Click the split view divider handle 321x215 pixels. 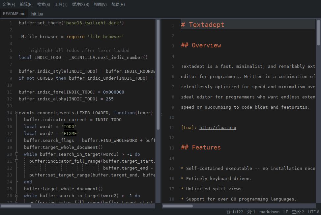(161, 114)
